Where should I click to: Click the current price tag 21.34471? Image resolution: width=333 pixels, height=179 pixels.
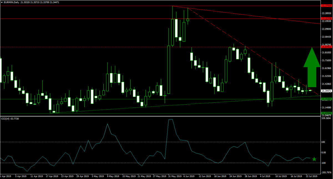coord(326,91)
